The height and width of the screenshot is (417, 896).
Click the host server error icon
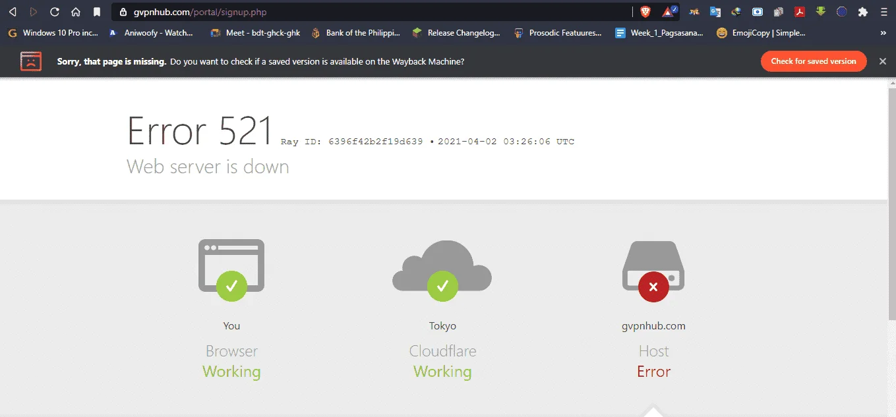(653, 271)
